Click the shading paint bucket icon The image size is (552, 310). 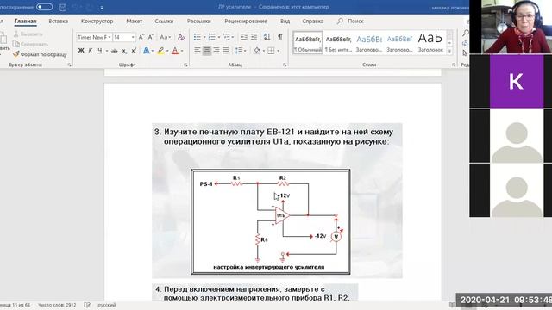coord(257,51)
